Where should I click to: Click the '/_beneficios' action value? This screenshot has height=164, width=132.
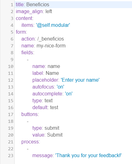click(x=51, y=39)
